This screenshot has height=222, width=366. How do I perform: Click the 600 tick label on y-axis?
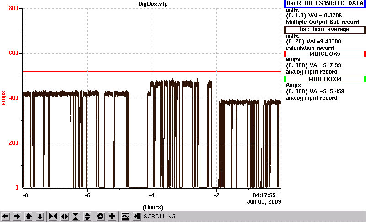(x=14, y=53)
